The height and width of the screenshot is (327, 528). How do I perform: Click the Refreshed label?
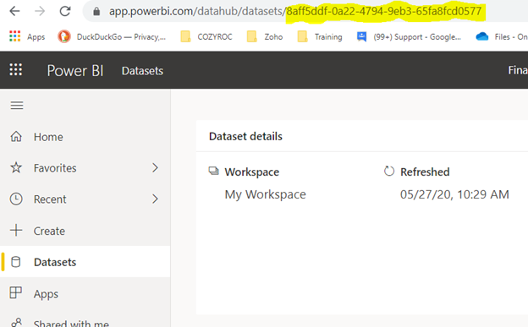click(425, 172)
